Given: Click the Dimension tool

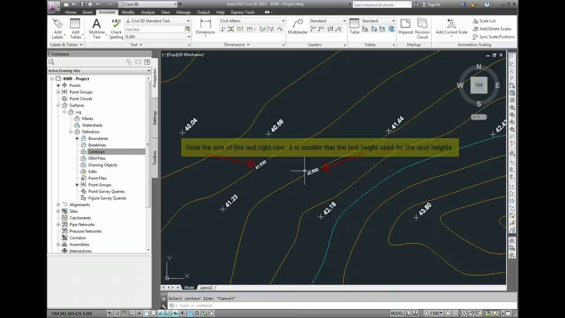Looking at the screenshot, I should (205, 27).
